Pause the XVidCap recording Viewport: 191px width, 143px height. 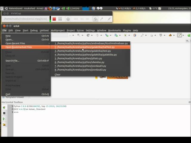click(x=60, y=19)
